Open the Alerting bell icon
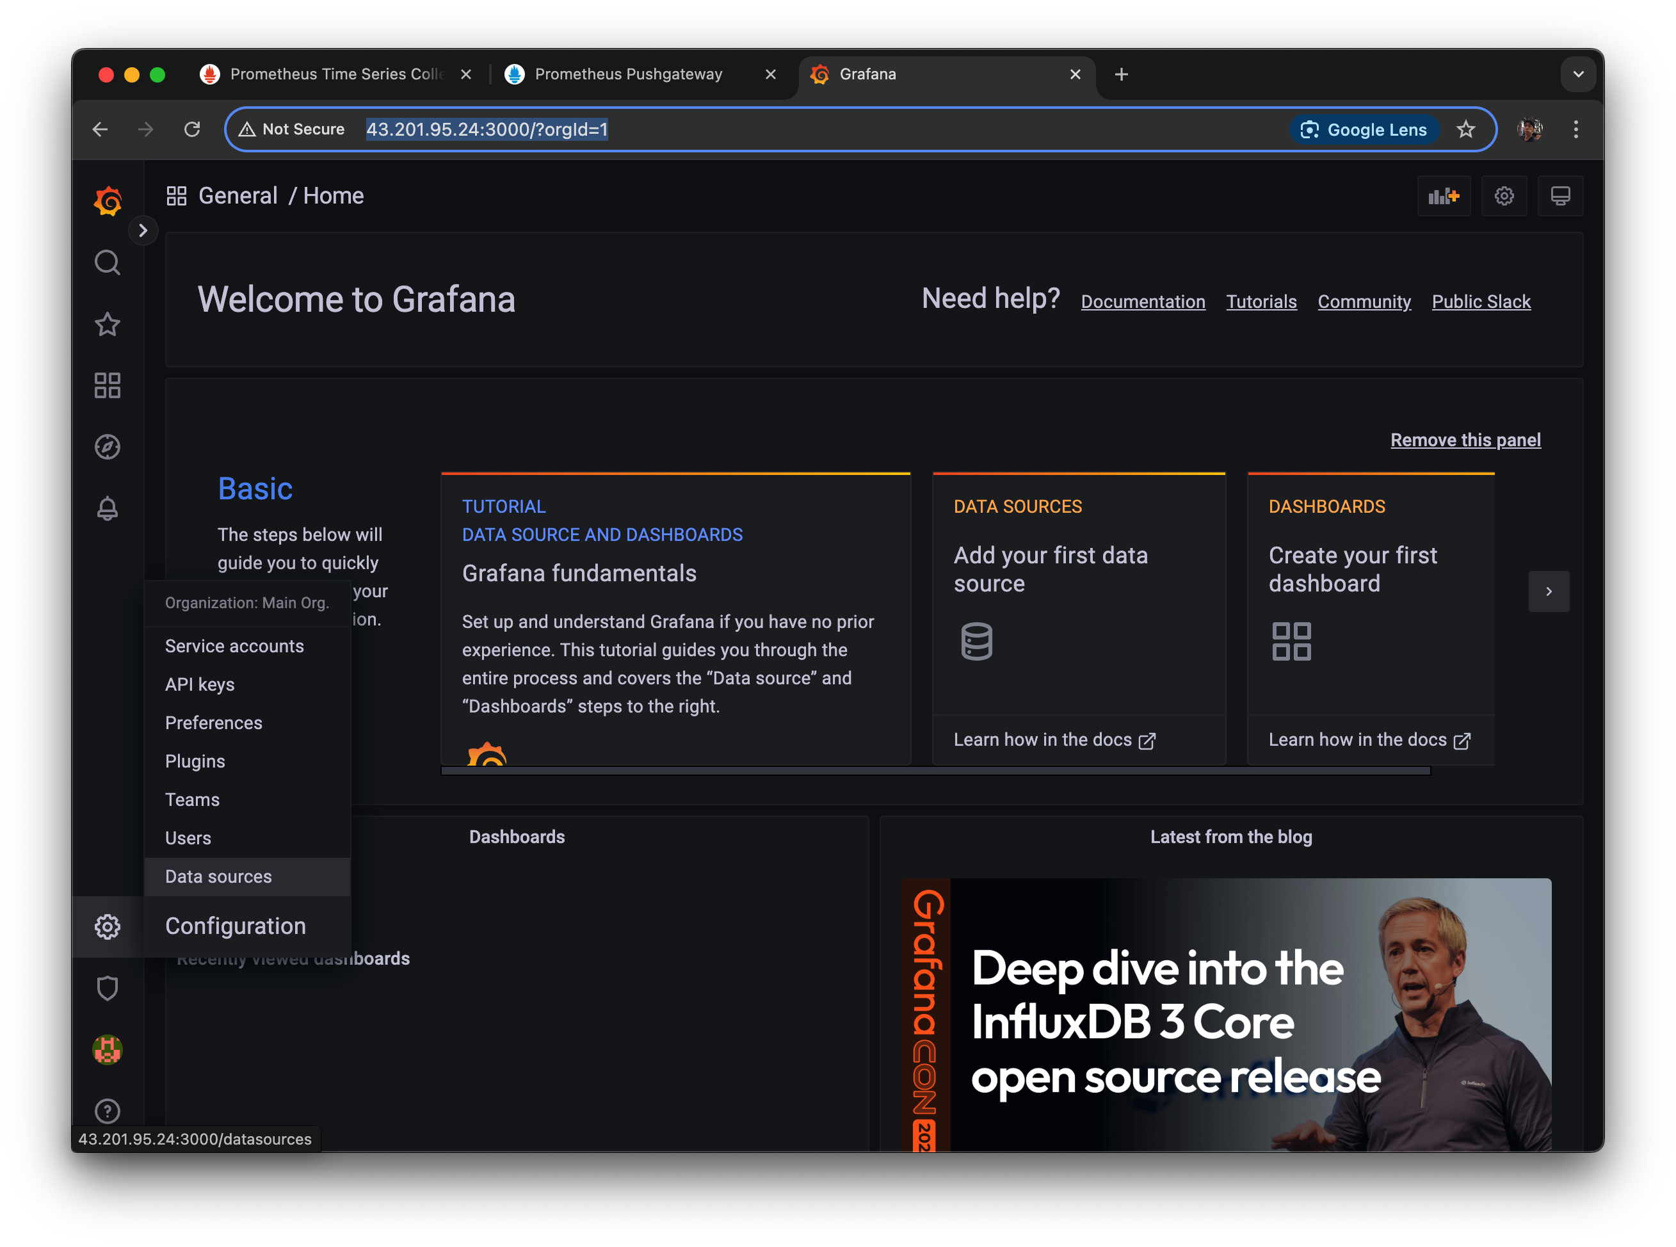 pyautogui.click(x=107, y=508)
